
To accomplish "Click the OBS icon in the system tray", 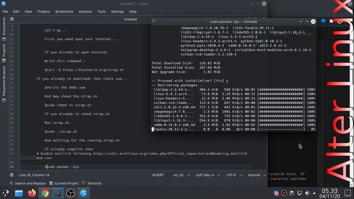I will [x=284, y=193].
